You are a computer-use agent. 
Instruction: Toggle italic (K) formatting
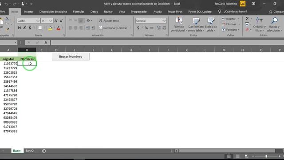(24, 28)
